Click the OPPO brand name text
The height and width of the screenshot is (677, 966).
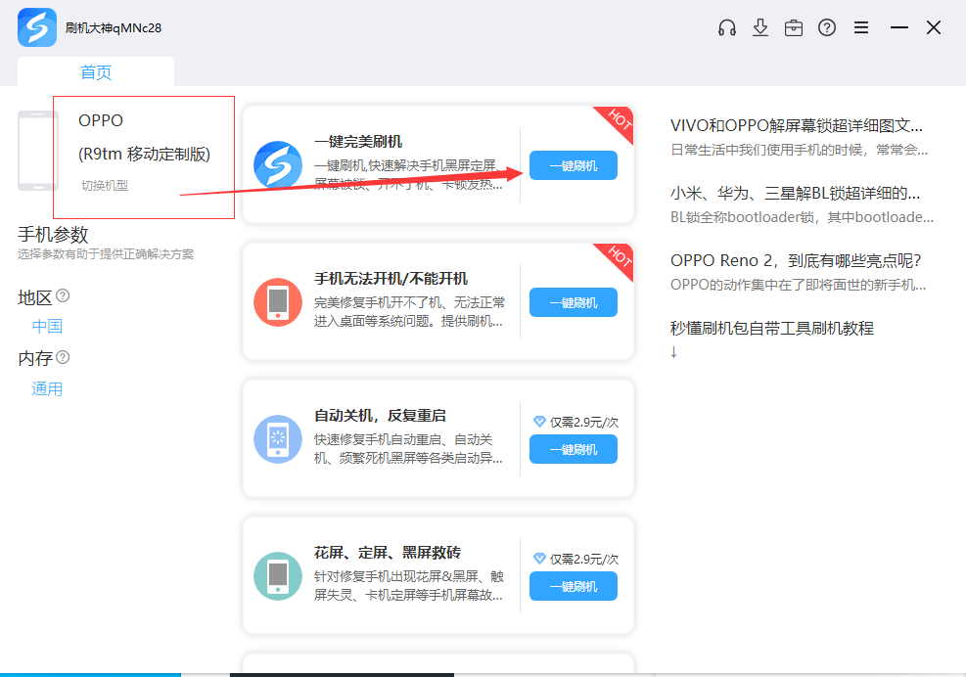[x=101, y=120]
